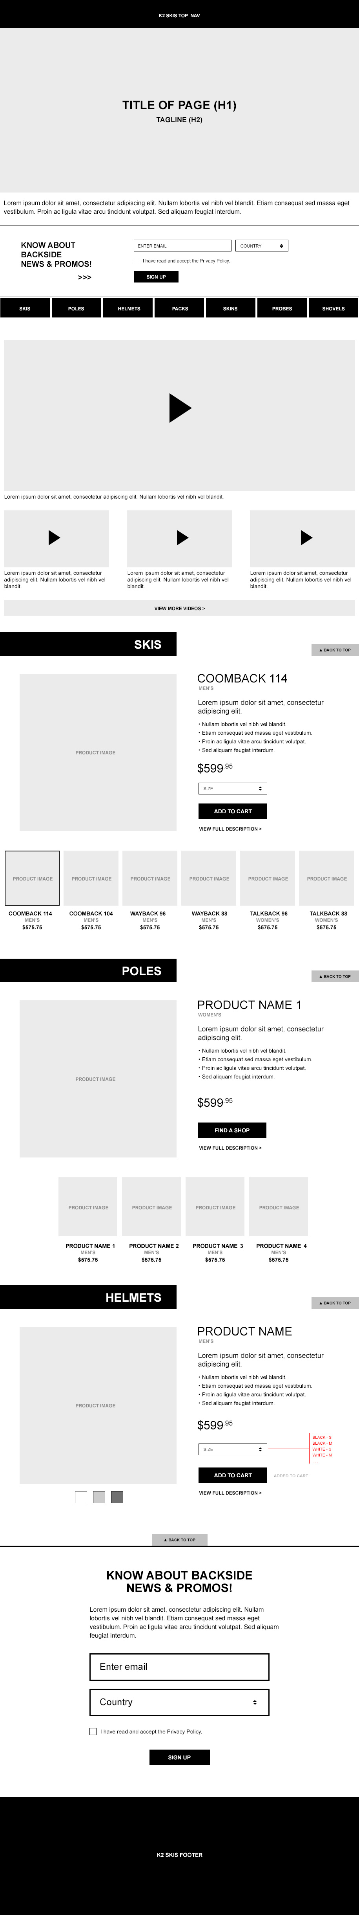Open the large Country dropdown in the bottom form

click(180, 1702)
